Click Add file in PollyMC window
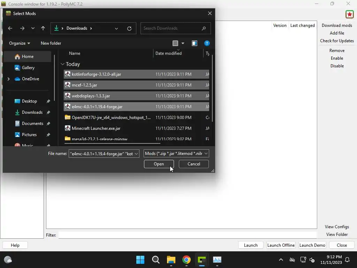The width and height of the screenshot is (357, 268). 337,33
